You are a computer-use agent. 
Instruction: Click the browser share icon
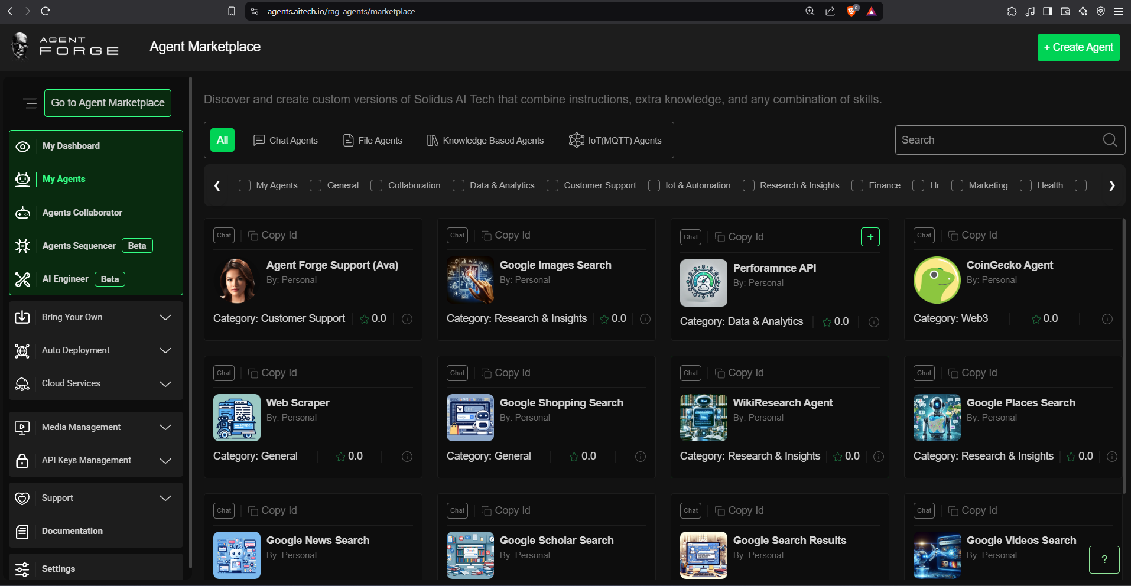[x=830, y=11]
